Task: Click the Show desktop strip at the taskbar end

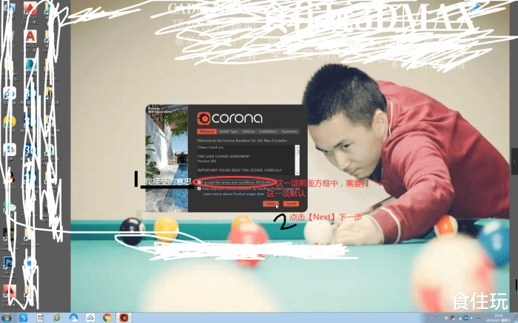Action: click(x=516, y=318)
